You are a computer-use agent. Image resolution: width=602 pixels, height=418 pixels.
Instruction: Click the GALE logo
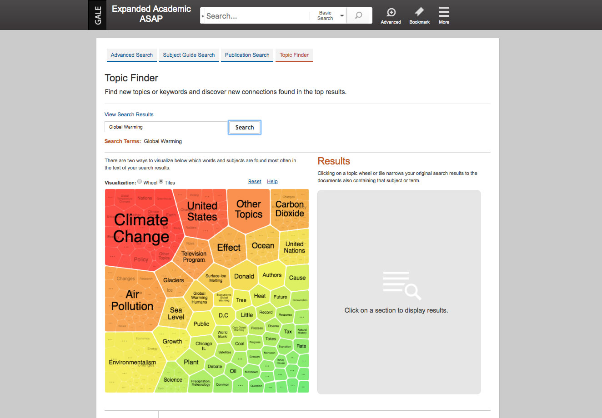pos(97,15)
